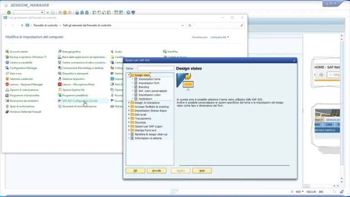The image size is (350, 197).
Task: Close the Opzioni per SAP GUI dialog
Action: point(294,61)
